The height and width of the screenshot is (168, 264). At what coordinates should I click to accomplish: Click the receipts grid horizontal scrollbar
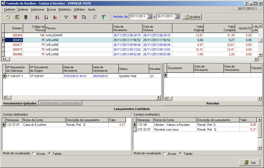point(129,59)
